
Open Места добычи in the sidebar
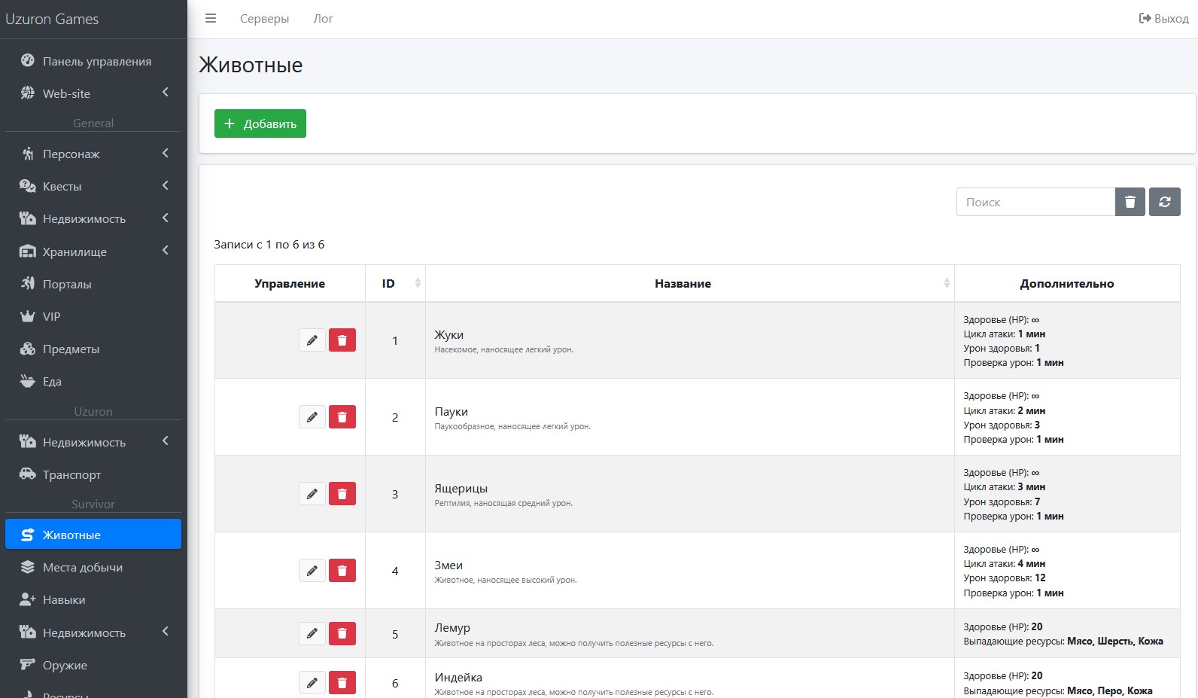click(82, 568)
